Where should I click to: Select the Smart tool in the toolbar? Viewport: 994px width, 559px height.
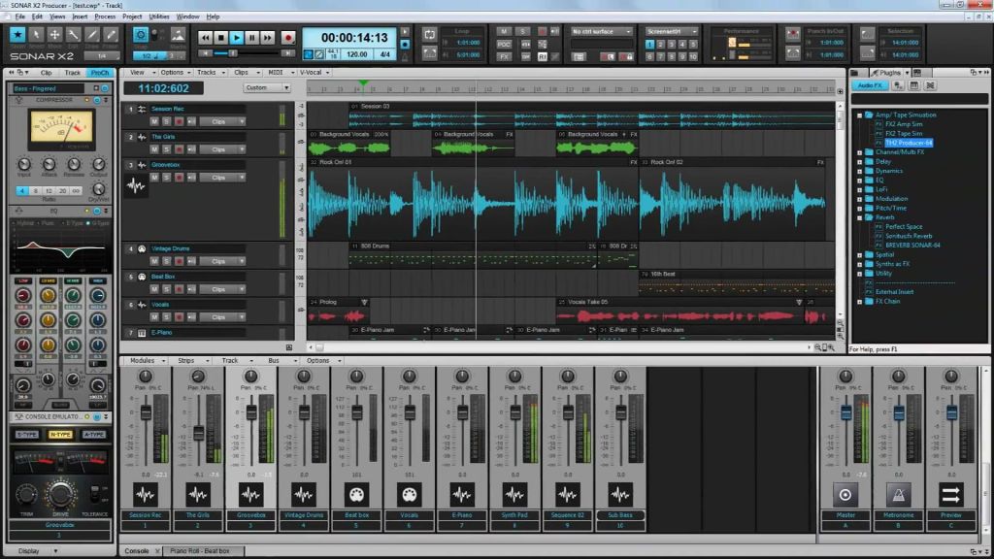point(17,36)
